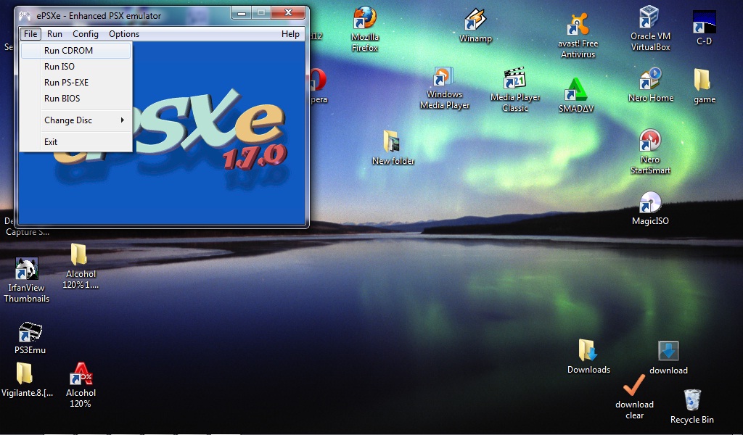Select the Alcohol 120% folder icon
Image resolution: width=743 pixels, height=435 pixels.
point(80,266)
